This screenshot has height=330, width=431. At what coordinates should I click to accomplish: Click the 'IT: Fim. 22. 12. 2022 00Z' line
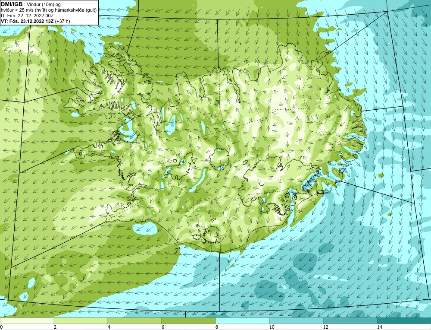coord(27,16)
